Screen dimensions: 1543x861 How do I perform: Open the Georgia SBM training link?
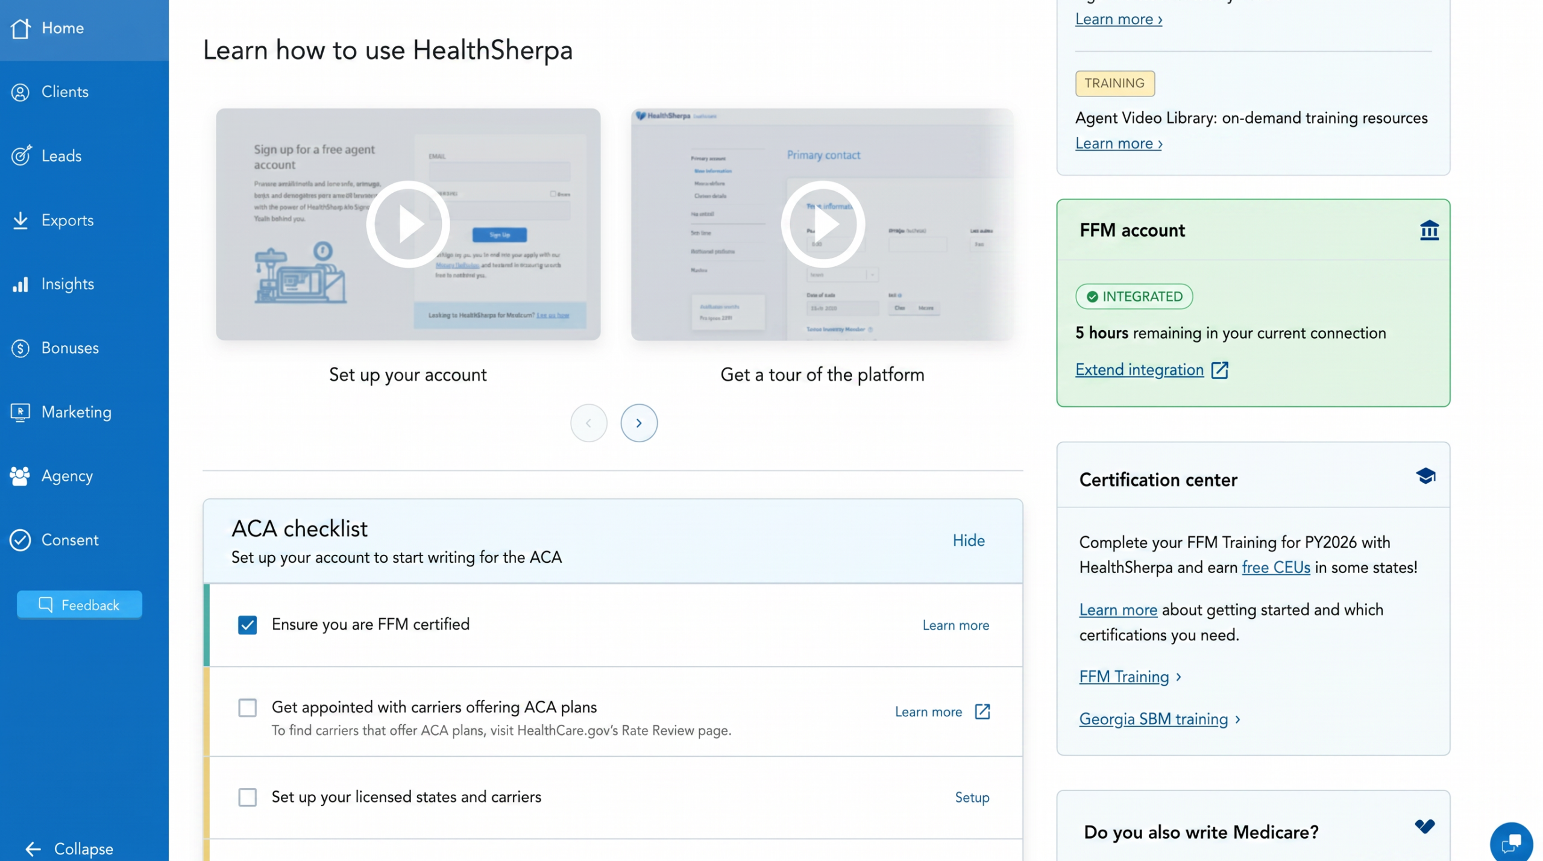1153,719
